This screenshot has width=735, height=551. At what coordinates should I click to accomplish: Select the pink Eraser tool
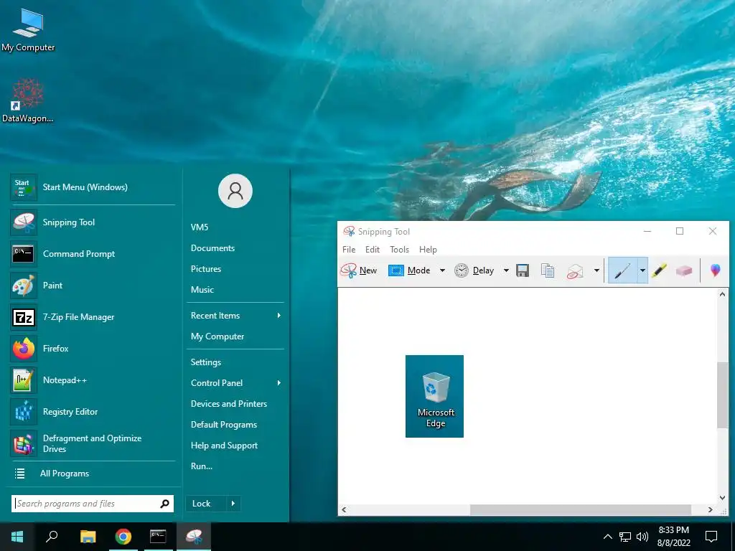(x=684, y=270)
